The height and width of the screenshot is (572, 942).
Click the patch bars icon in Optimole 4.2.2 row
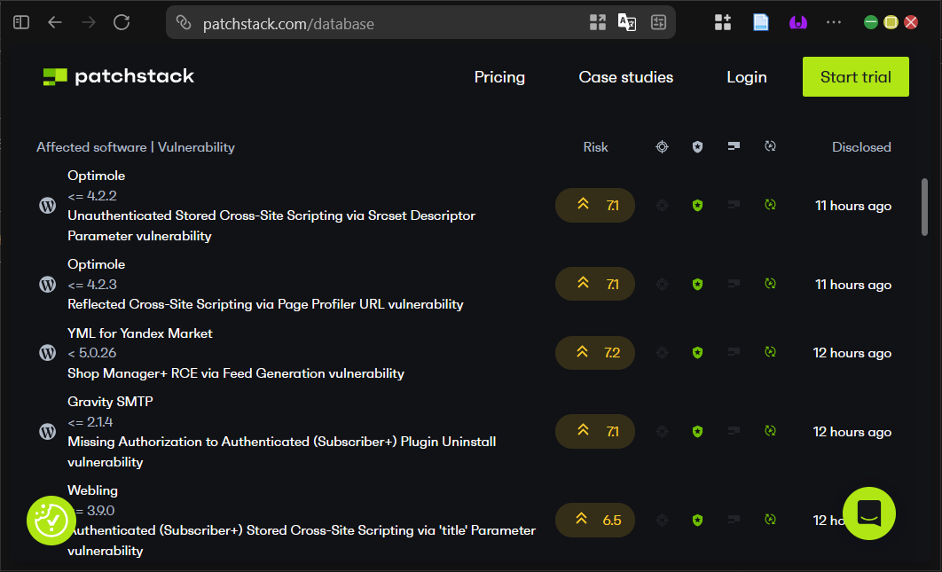tap(734, 205)
